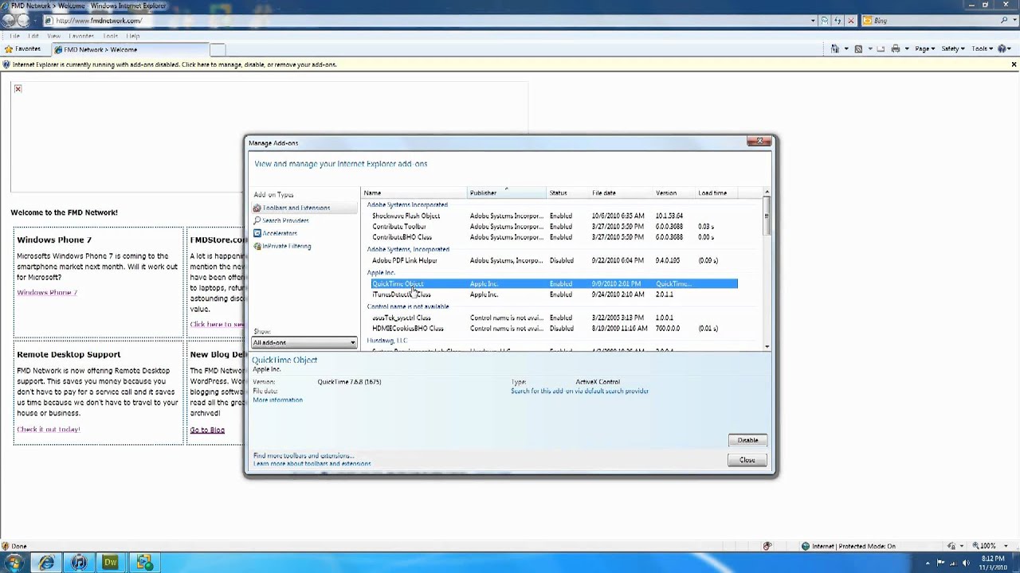Click the Read Mail envelope icon
This screenshot has height=573, width=1020.
pos(881,49)
